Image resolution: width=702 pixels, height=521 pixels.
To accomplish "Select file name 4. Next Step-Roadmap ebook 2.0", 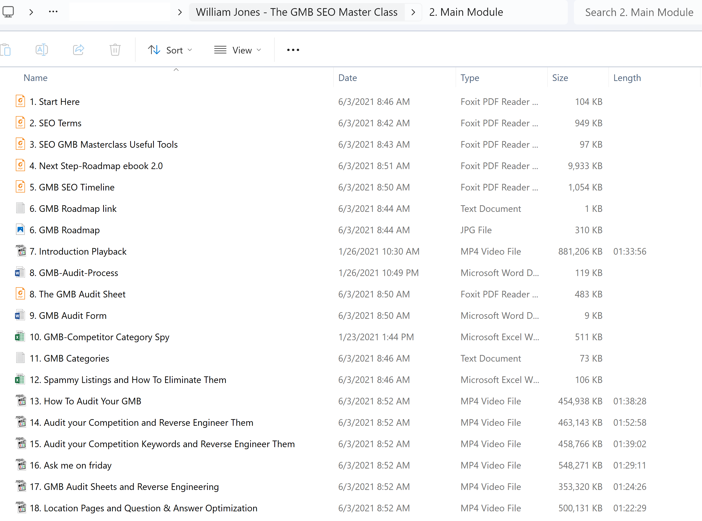I will pos(96,166).
